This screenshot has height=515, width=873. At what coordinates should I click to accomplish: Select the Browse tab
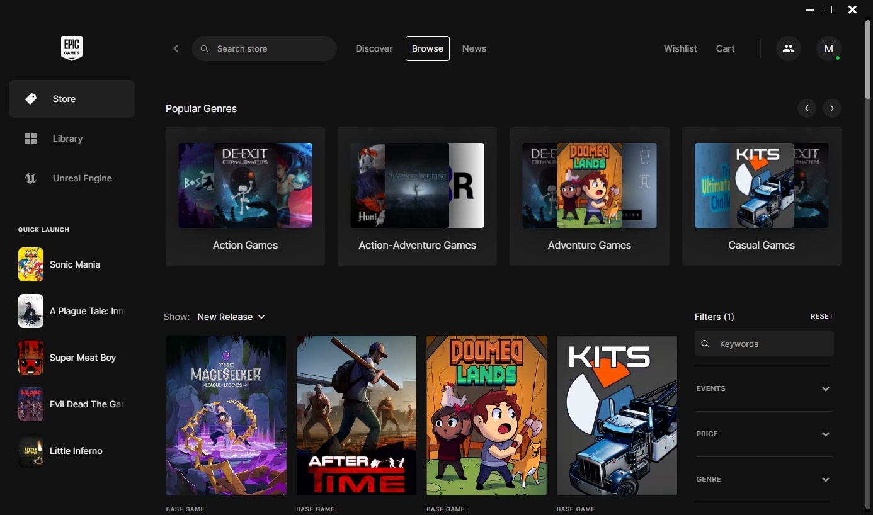[428, 48]
